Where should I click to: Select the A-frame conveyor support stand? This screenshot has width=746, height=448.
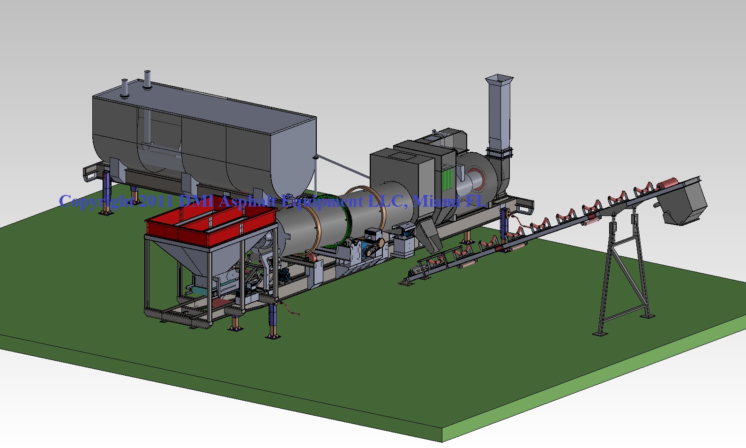(623, 281)
